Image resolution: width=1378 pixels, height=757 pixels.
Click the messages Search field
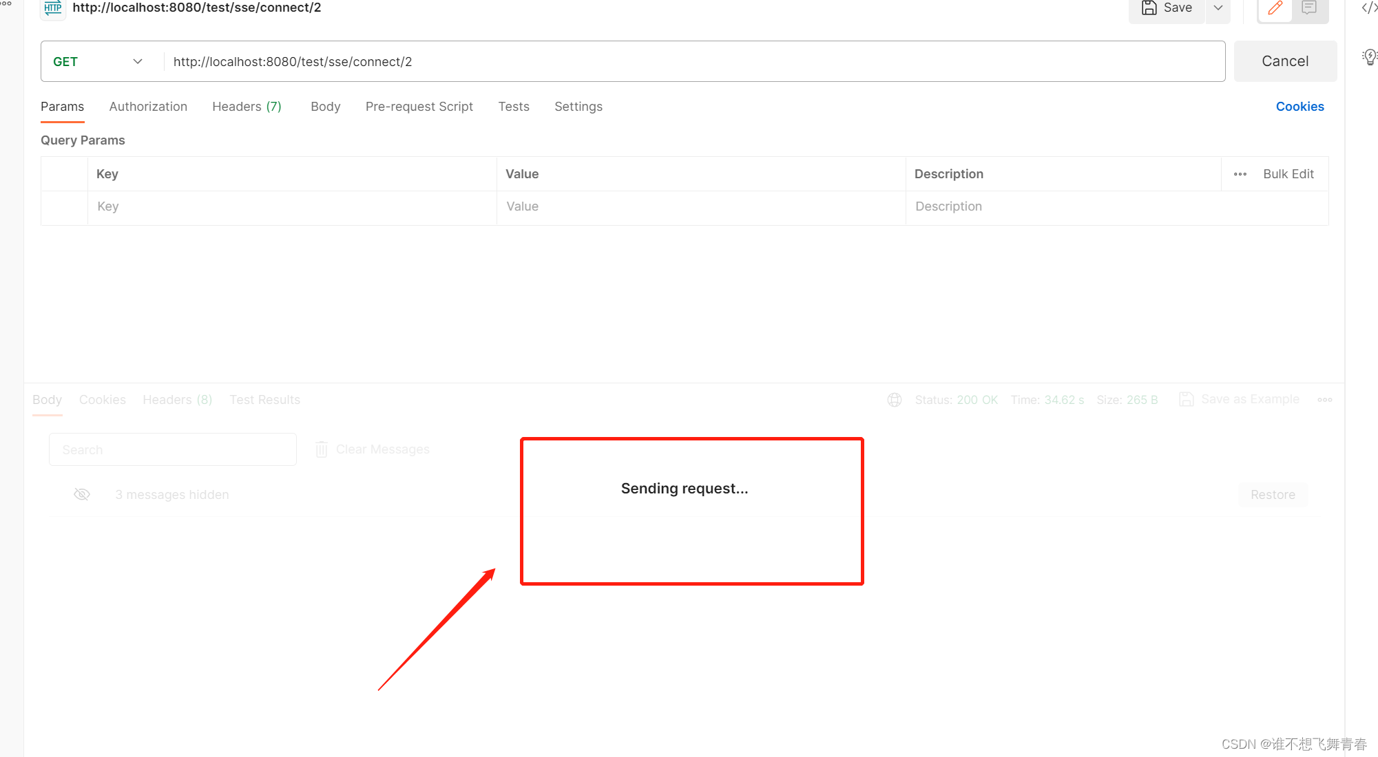(x=173, y=449)
